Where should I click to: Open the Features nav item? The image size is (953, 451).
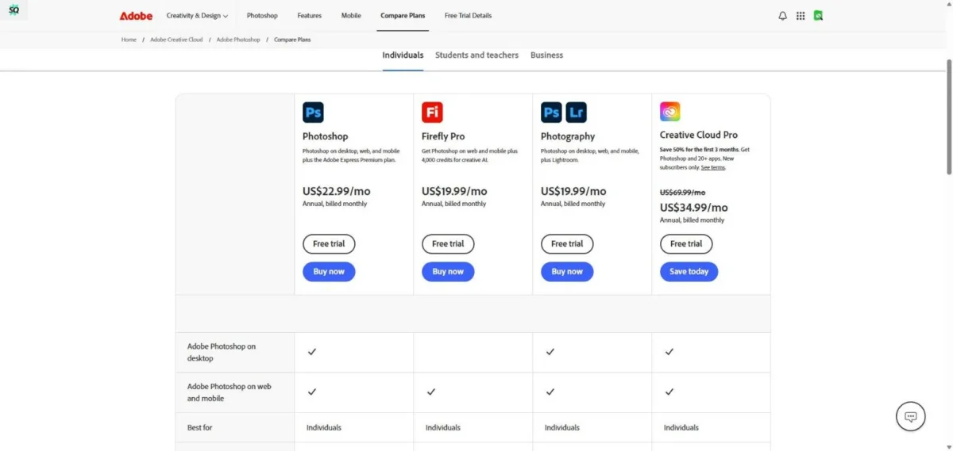point(310,16)
